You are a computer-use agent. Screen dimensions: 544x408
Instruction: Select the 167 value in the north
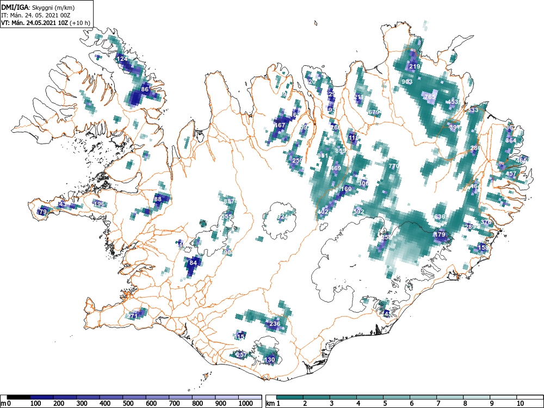(280, 125)
